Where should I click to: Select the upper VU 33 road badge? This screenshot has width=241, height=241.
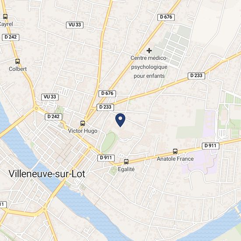pyautogui.click(x=74, y=25)
